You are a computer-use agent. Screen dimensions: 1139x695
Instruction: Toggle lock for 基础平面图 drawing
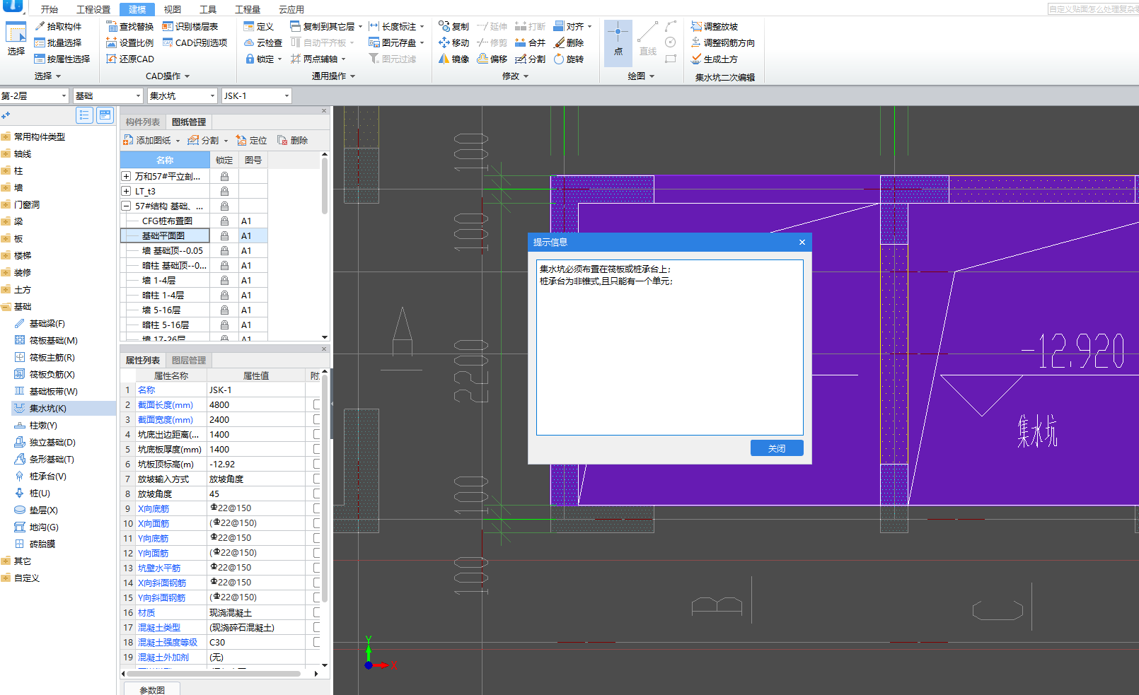click(224, 235)
